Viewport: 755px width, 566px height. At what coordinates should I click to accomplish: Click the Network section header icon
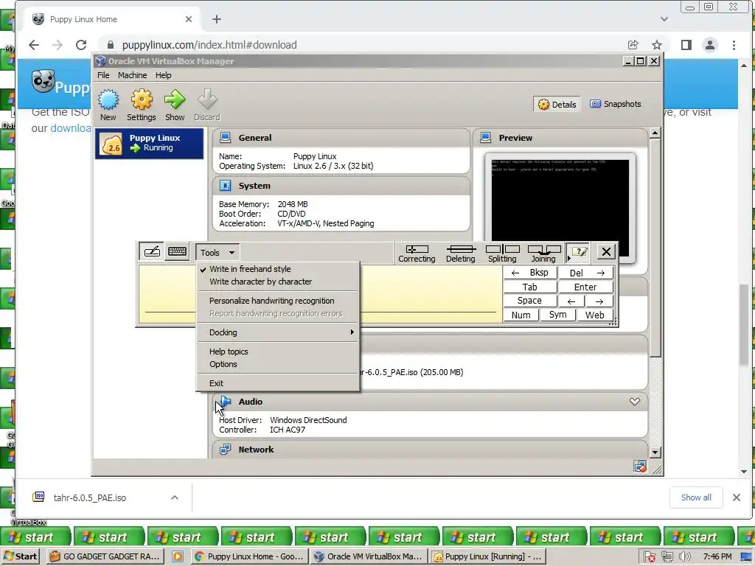point(225,450)
